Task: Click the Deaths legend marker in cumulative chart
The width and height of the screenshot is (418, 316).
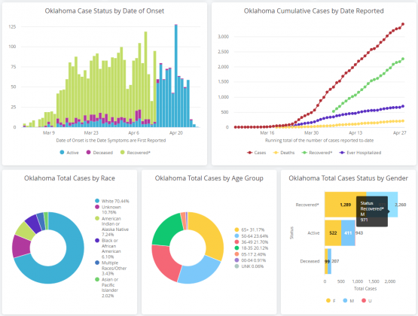Action: tap(276, 153)
